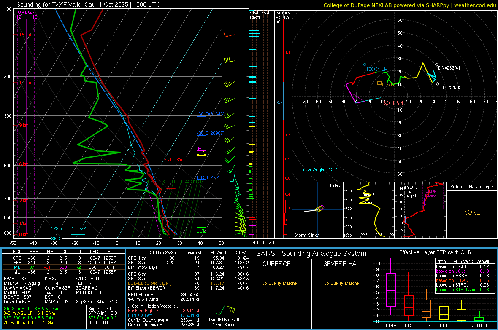
Task: Click the STP (fix) = 0.2 value
Action: tap(103, 318)
